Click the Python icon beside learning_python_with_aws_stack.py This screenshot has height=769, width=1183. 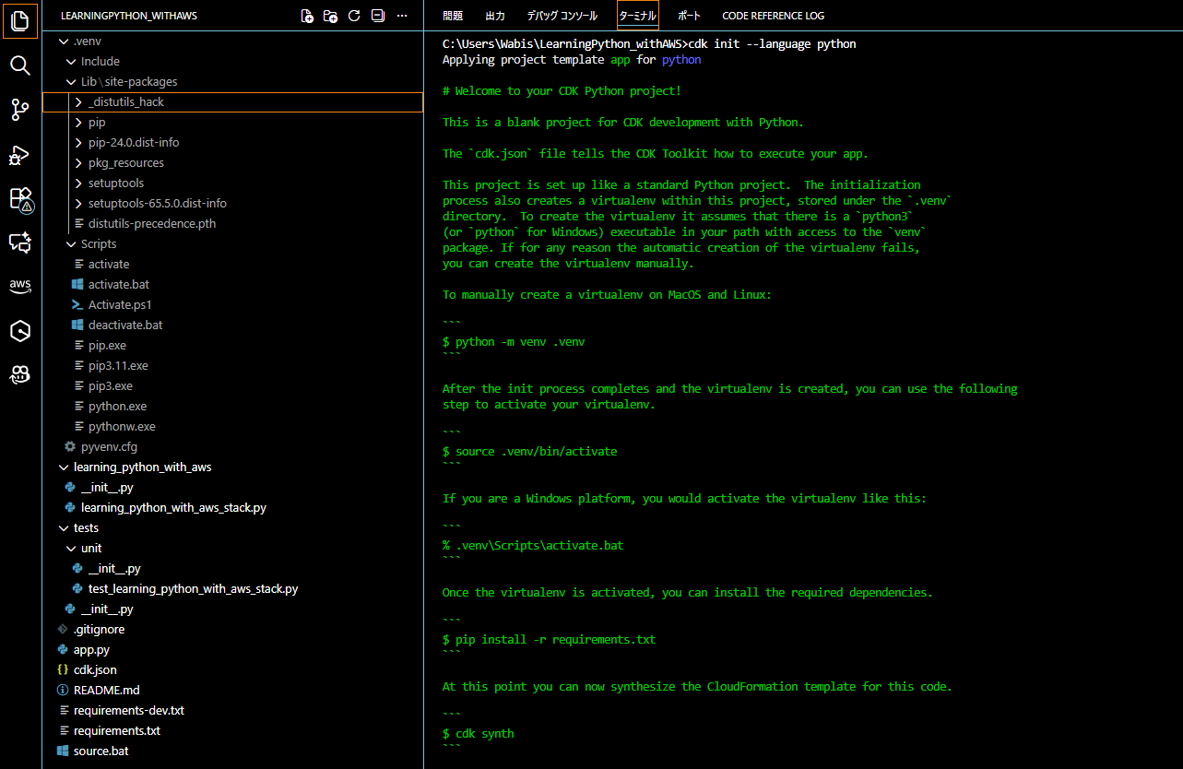coord(71,507)
